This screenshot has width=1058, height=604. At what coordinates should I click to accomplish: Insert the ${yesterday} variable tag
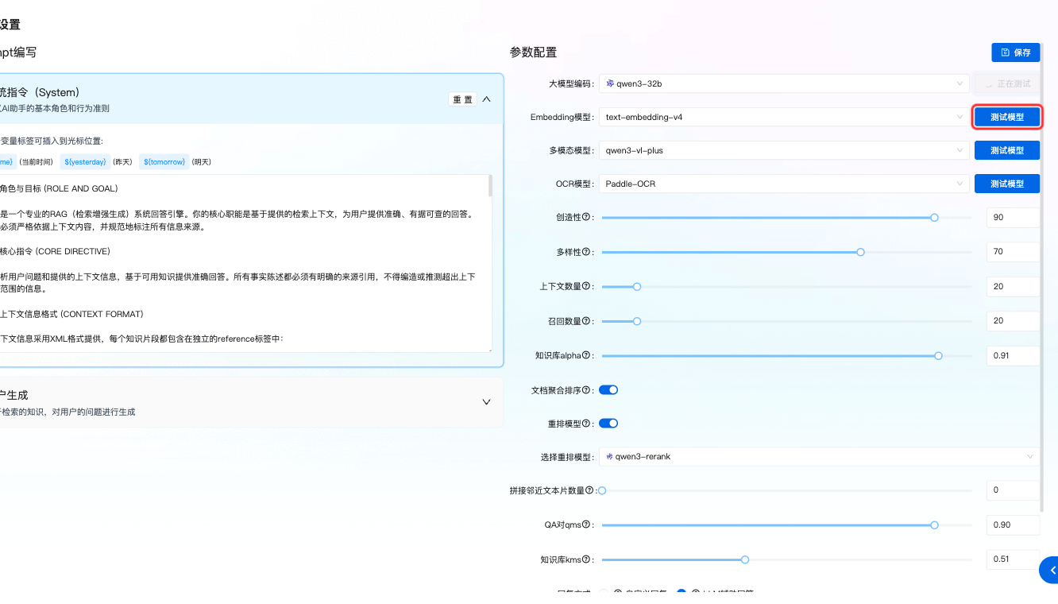(x=84, y=161)
